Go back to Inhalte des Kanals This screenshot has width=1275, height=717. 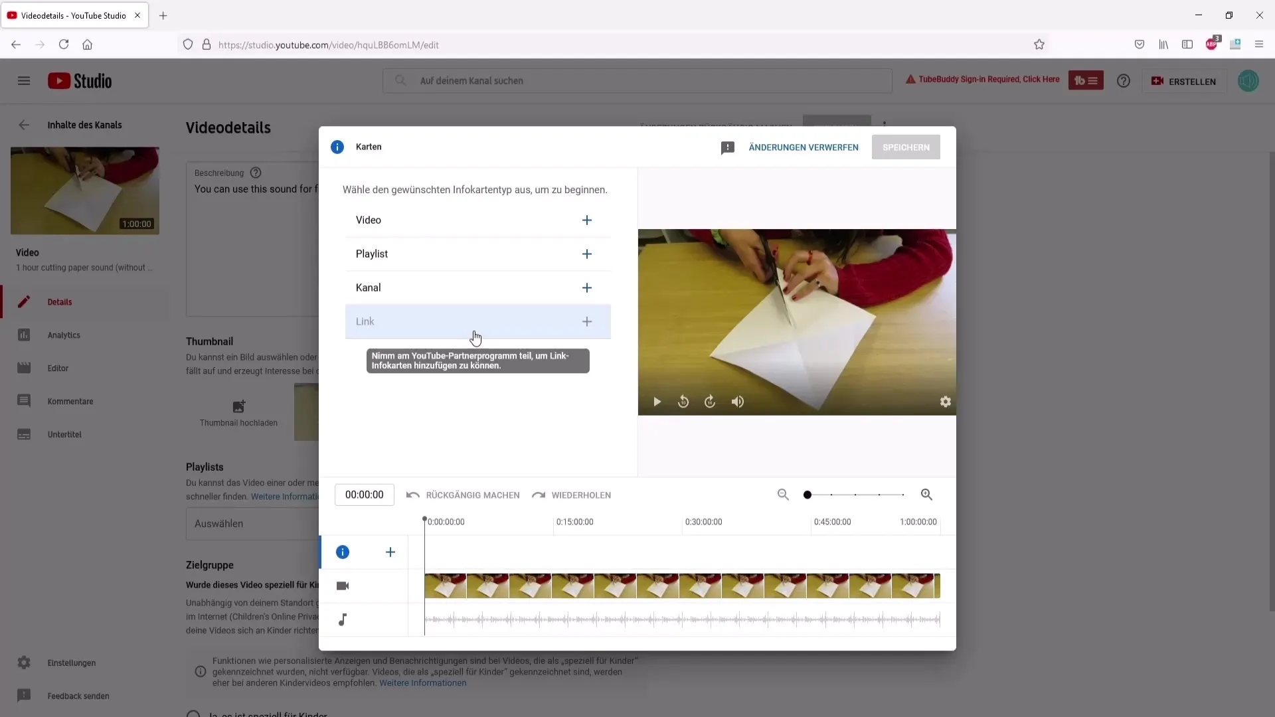pyautogui.click(x=24, y=125)
